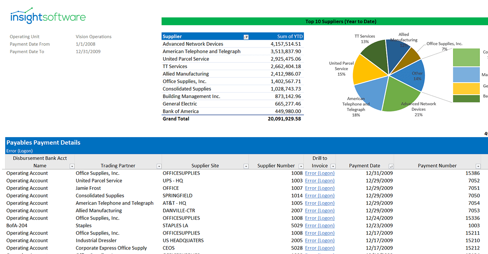The width and height of the screenshot is (488, 254).
Task: Open the Drill to Invoice filter dropdown
Action: (333, 166)
